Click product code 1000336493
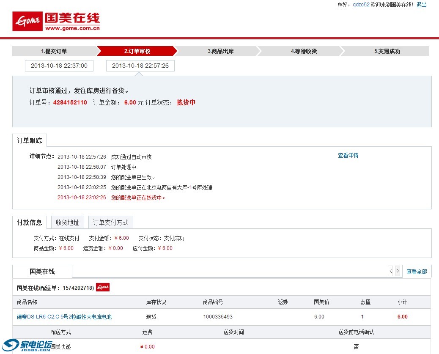 (x=218, y=317)
